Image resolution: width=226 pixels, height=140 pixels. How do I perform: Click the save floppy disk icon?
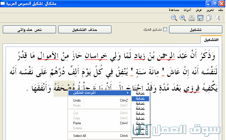pos(200,18)
